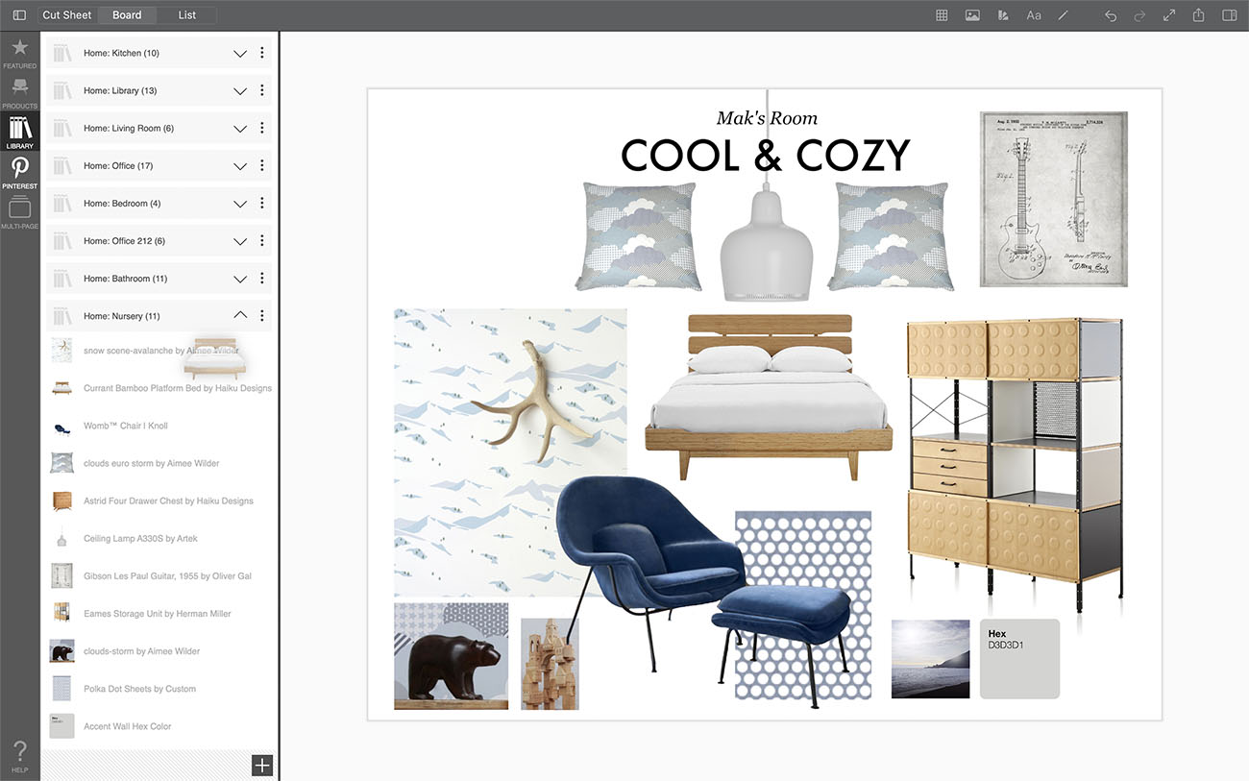Select the Hex D3D3D1 color swatch on board
The width and height of the screenshot is (1249, 781).
tap(1019, 658)
